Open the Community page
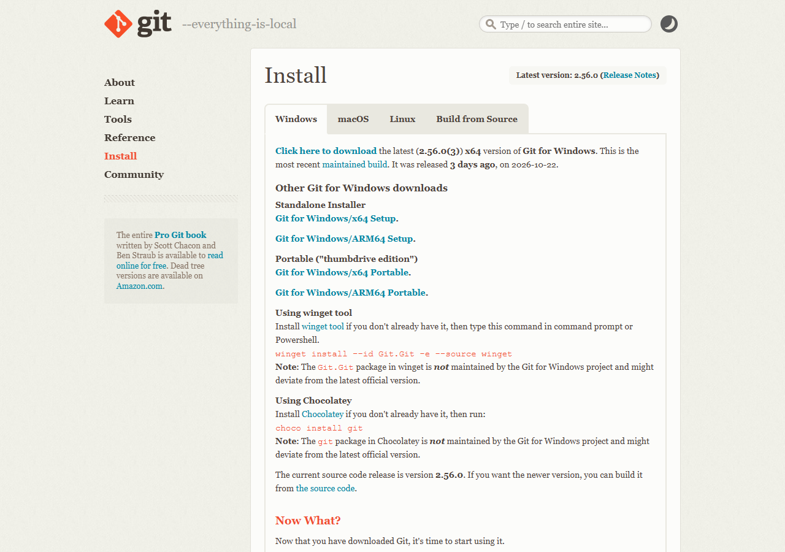The height and width of the screenshot is (552, 785). [134, 175]
